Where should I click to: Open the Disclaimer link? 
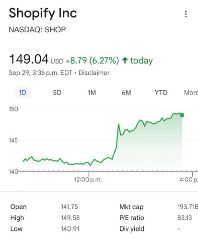(x=94, y=73)
